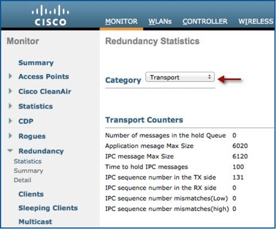This screenshot has width=276, height=229.
Task: Switch to the MONITOR tab
Action: [121, 22]
